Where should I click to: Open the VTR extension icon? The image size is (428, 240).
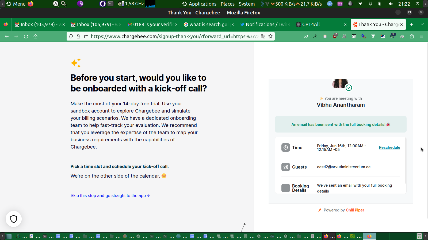(x=354, y=36)
